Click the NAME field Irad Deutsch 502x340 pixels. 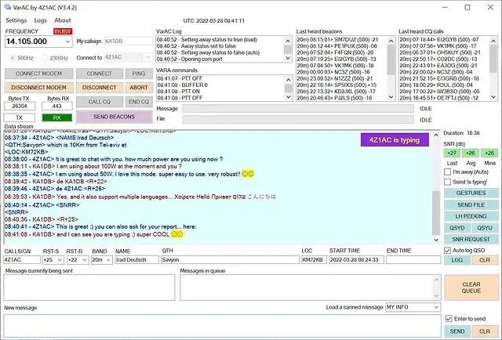(136, 260)
